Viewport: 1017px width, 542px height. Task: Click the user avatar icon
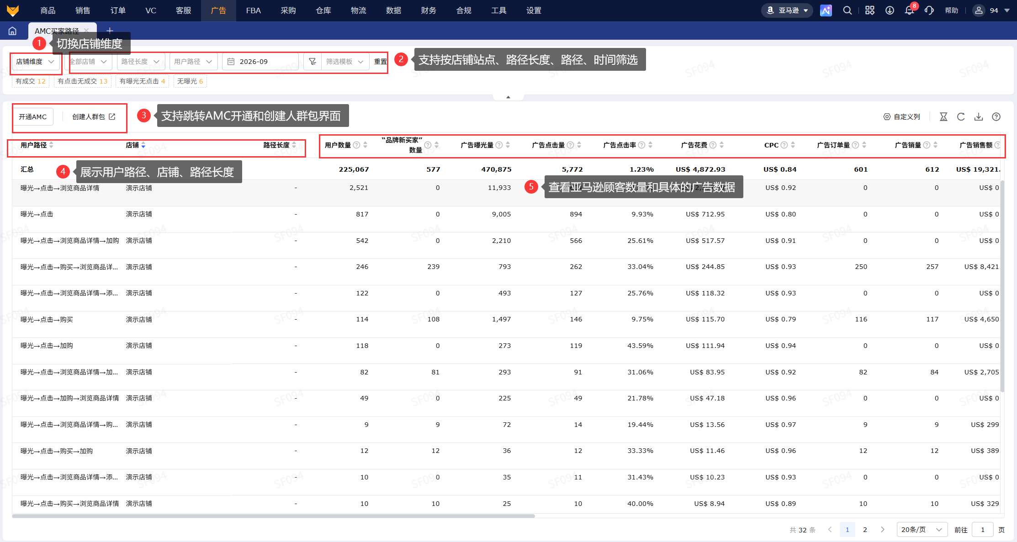(978, 11)
